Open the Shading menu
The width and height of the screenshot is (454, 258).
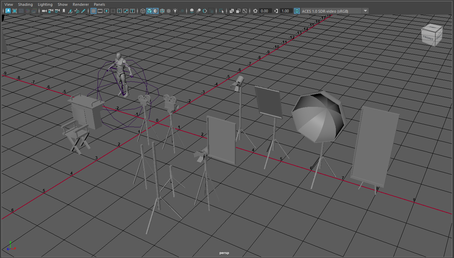25,4
